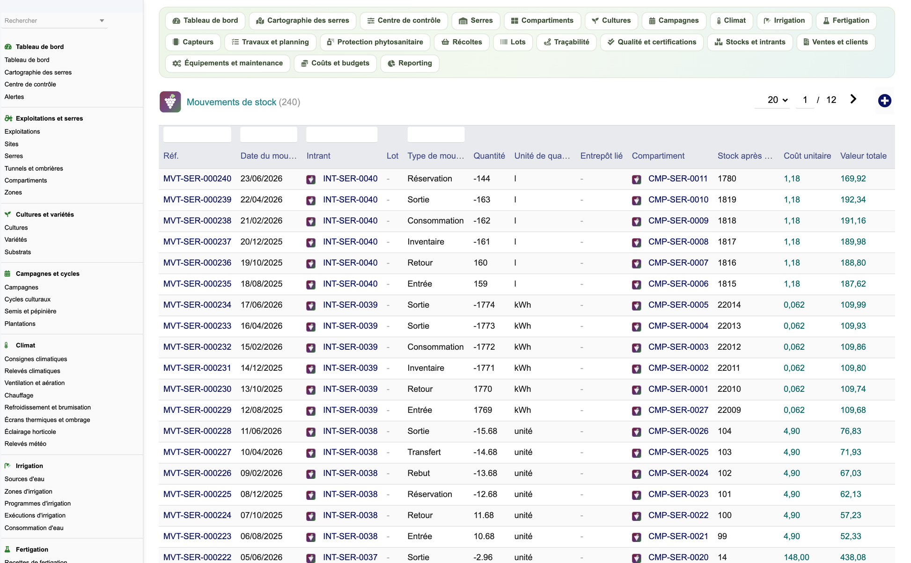Click intrant icon in row MVT-SER-000240
The width and height of the screenshot is (911, 563).
tap(311, 180)
